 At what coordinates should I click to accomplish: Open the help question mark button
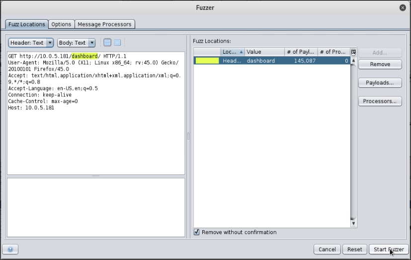click(x=10, y=249)
